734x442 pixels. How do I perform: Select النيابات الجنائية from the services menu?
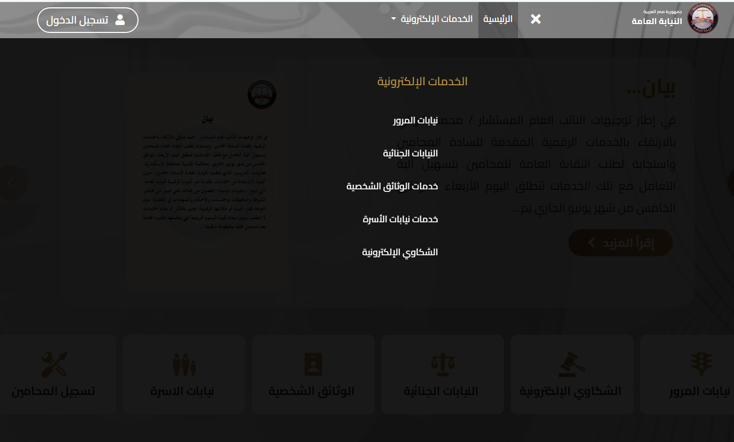tap(410, 153)
